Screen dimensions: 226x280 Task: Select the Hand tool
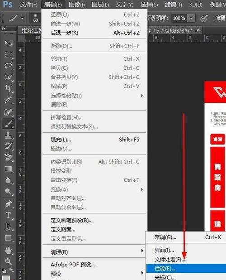click(8, 251)
